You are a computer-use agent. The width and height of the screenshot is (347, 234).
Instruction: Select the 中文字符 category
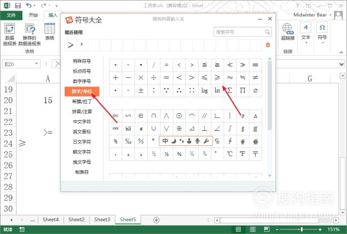pyautogui.click(x=82, y=122)
